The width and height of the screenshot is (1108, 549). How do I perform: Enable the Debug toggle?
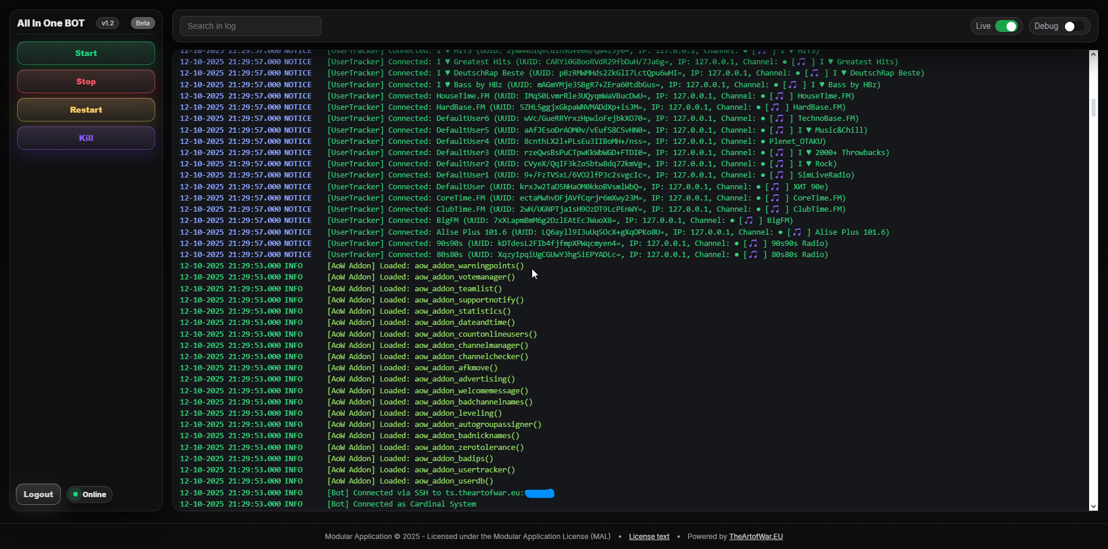pos(1074,27)
